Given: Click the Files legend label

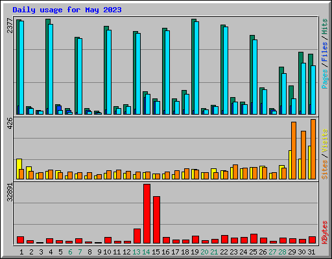Looking at the screenshot, I should click(x=324, y=52).
